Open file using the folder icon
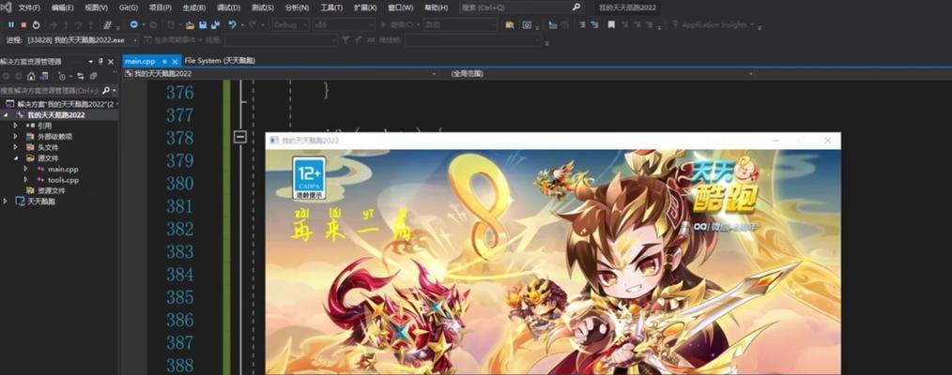 tap(190, 24)
